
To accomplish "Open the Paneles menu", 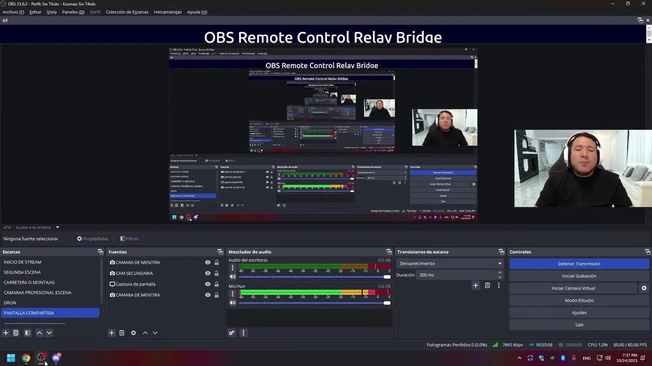I will (73, 12).
